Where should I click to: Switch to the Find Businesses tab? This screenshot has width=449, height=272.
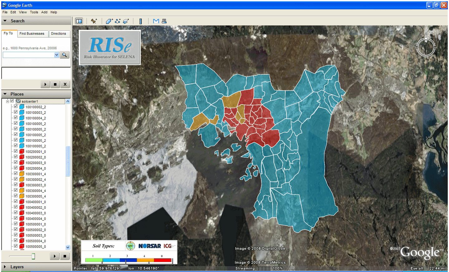pos(32,34)
